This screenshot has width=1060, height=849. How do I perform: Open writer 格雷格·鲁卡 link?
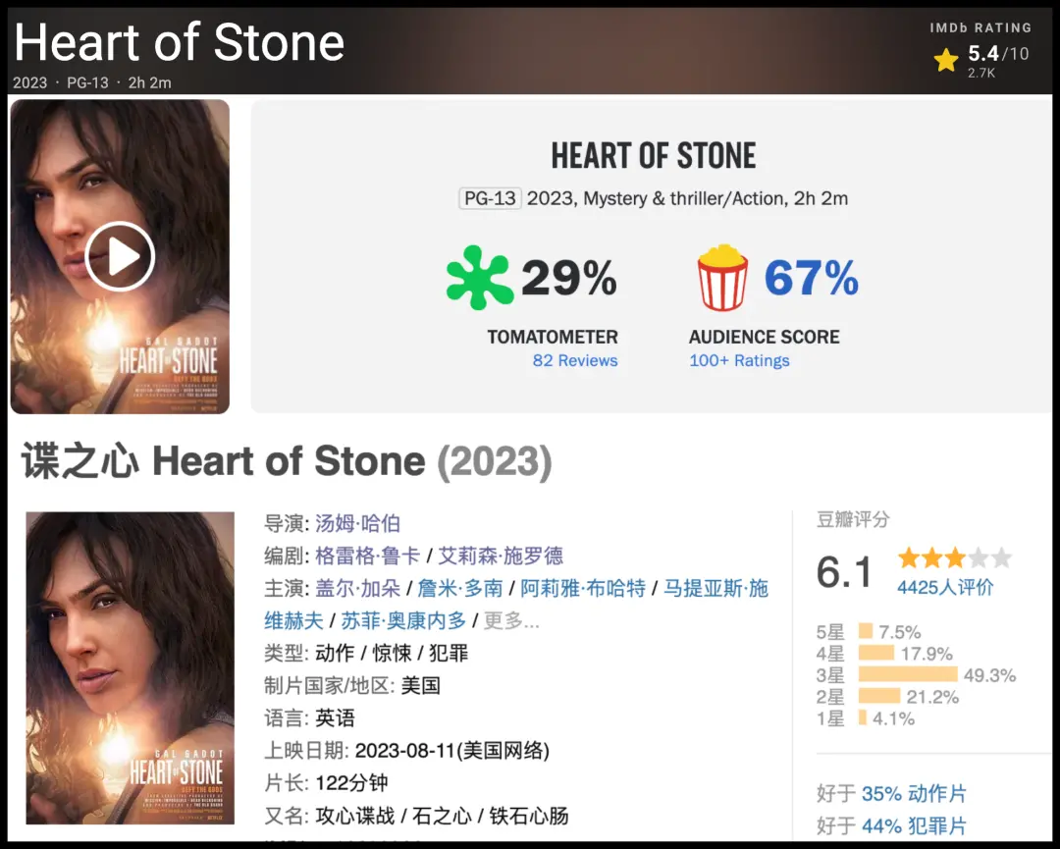(x=368, y=556)
